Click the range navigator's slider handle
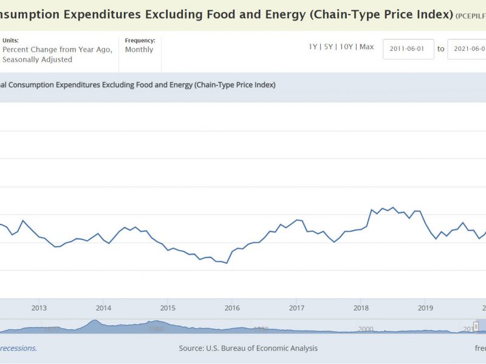The height and width of the screenshot is (364, 486). pyautogui.click(x=476, y=327)
